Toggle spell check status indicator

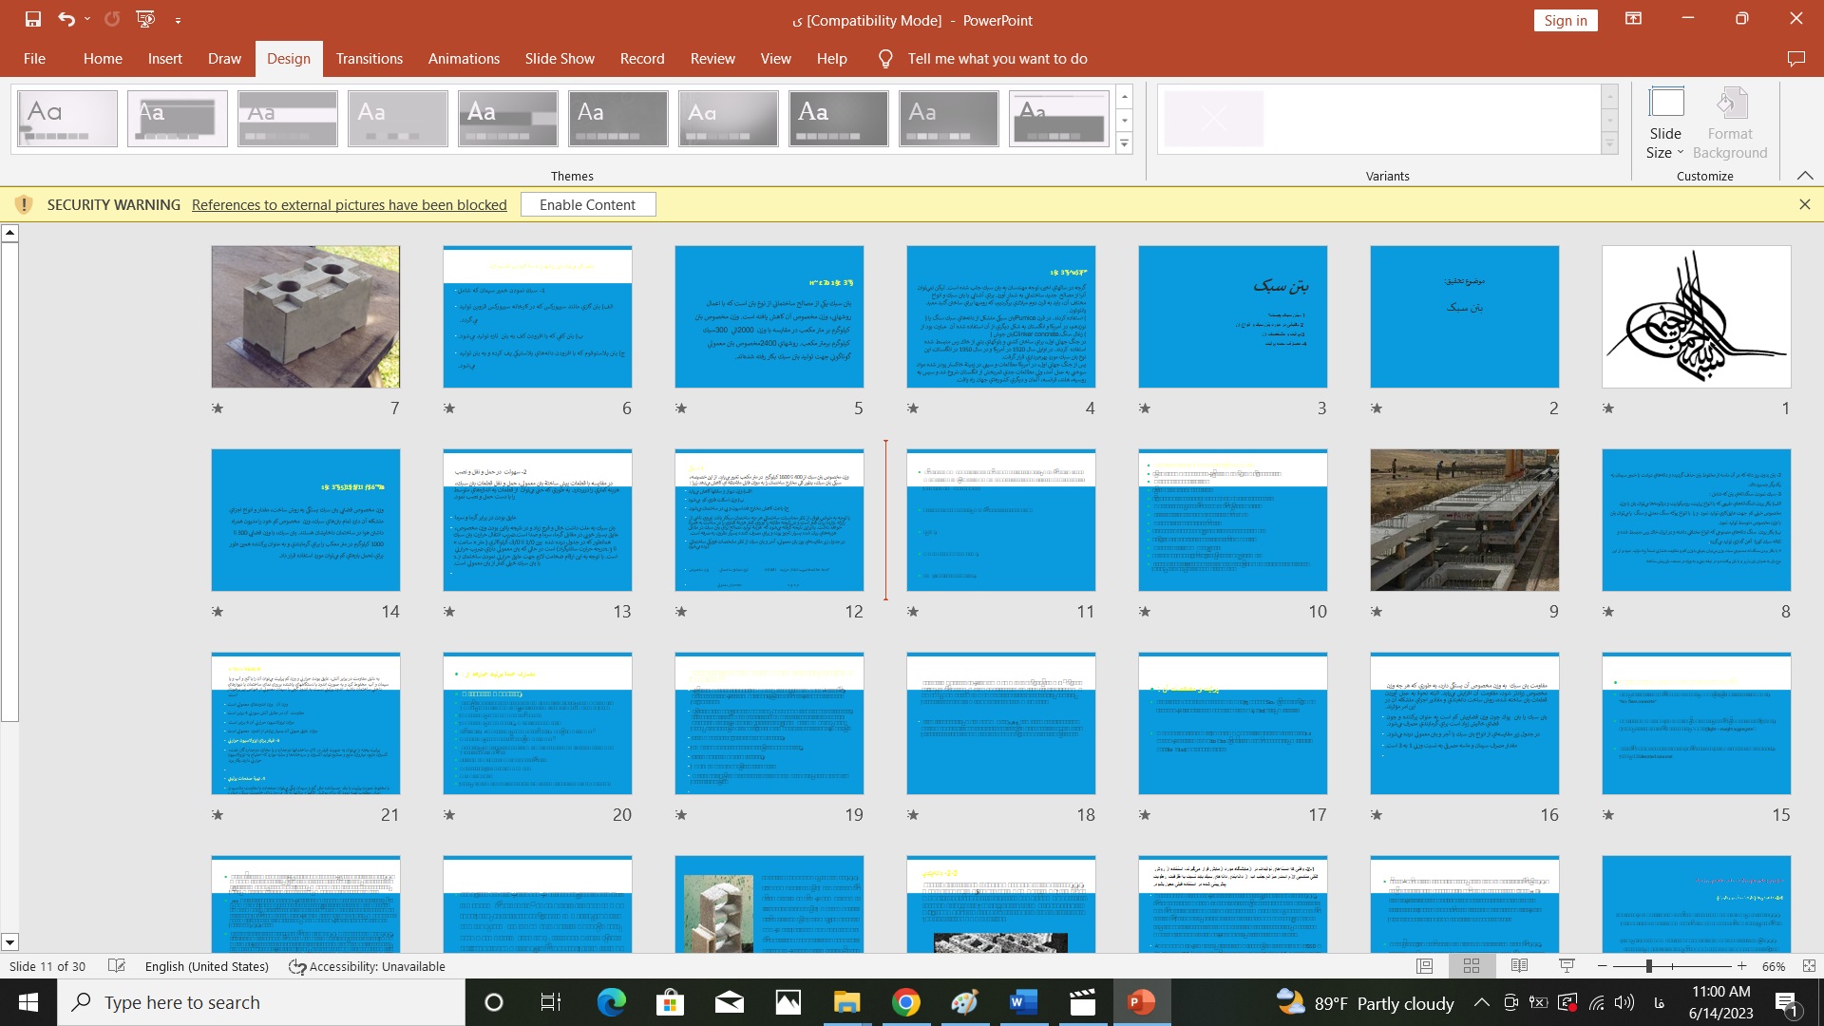click(x=117, y=966)
